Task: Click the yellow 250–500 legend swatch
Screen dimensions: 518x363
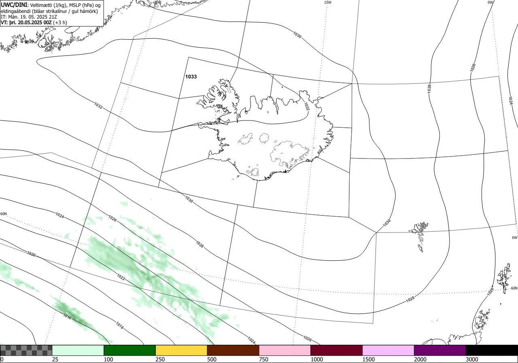Action: point(181,350)
